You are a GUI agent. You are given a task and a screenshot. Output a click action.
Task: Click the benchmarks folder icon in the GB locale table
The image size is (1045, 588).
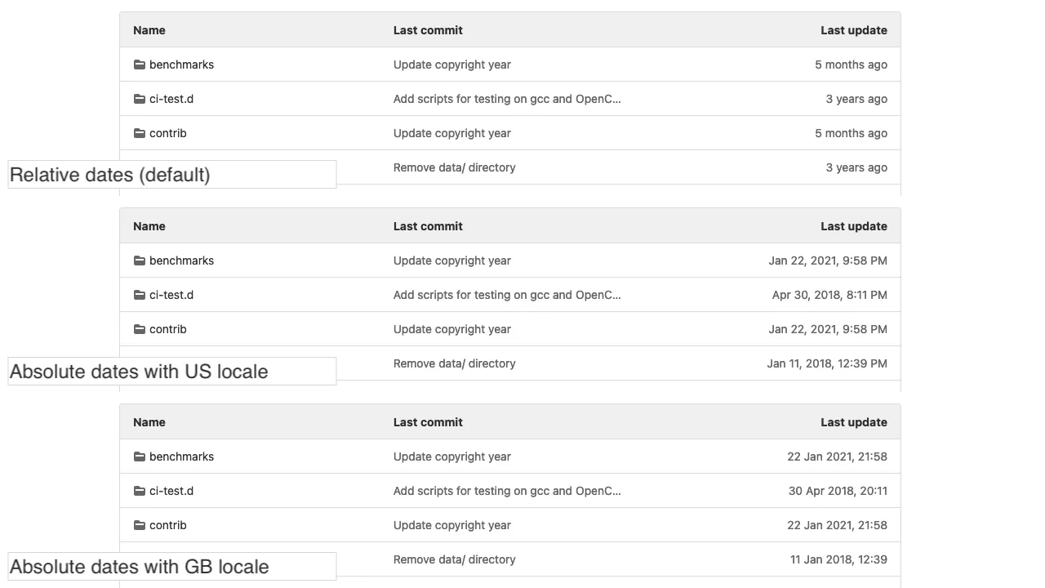click(x=139, y=457)
